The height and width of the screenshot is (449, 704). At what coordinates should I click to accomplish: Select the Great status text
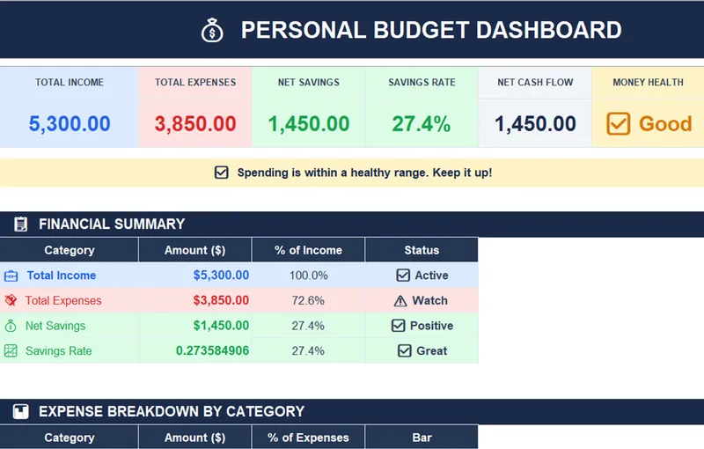point(432,350)
